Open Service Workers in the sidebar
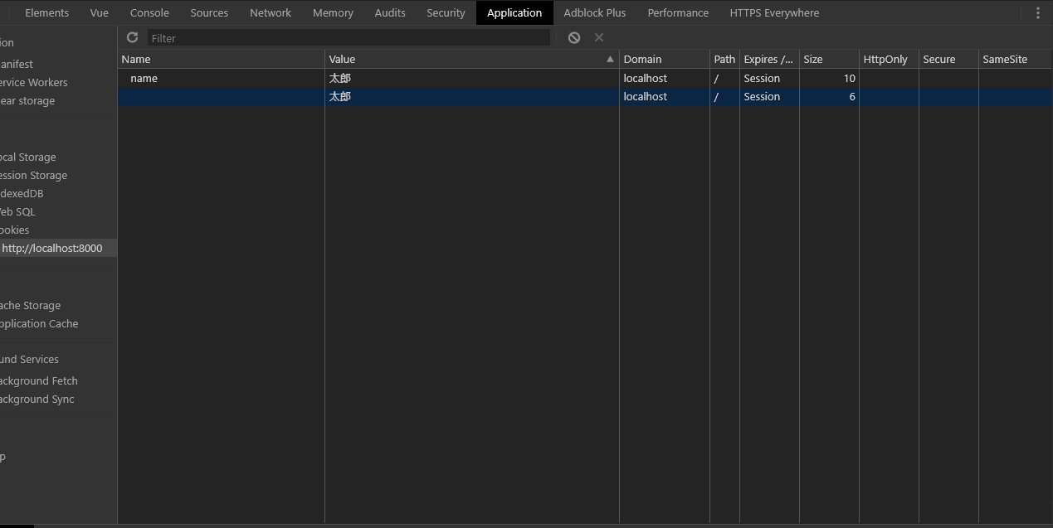 [x=33, y=82]
